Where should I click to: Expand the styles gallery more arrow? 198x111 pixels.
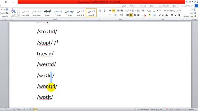pos(19,16)
